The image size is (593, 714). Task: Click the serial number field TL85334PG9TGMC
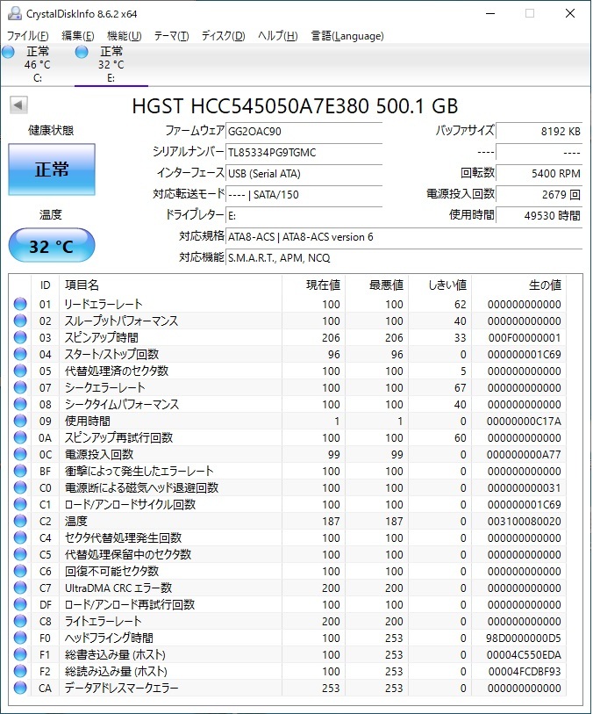point(304,152)
